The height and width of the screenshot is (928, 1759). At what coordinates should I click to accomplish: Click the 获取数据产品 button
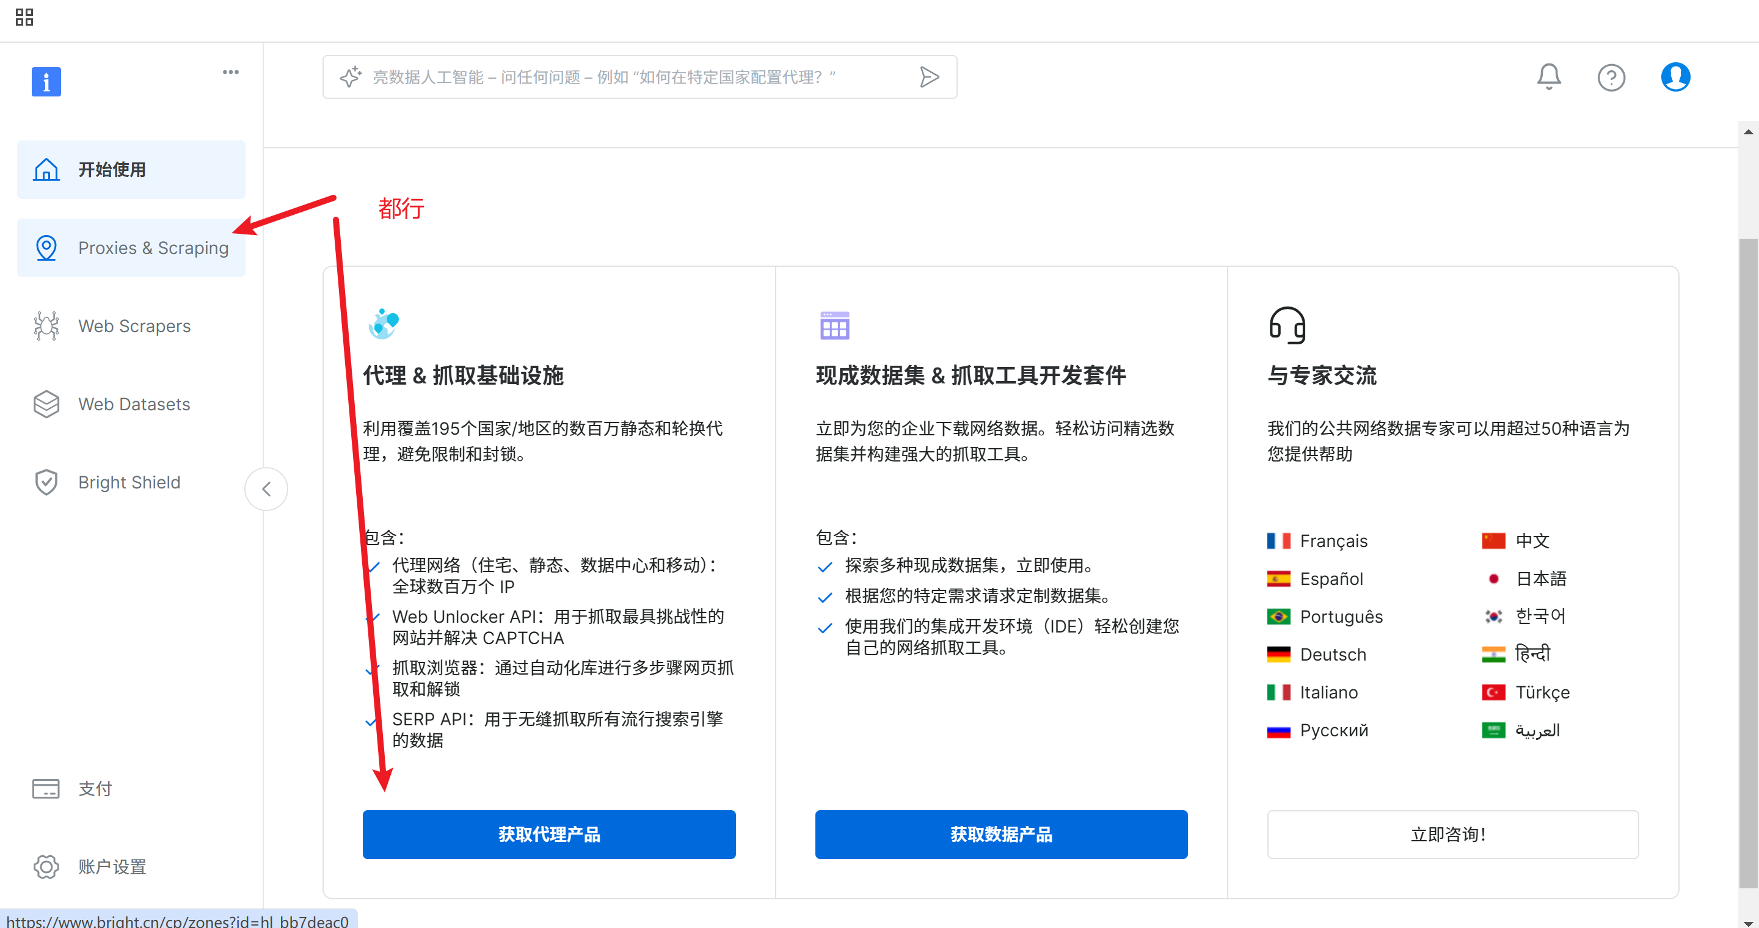1000,834
